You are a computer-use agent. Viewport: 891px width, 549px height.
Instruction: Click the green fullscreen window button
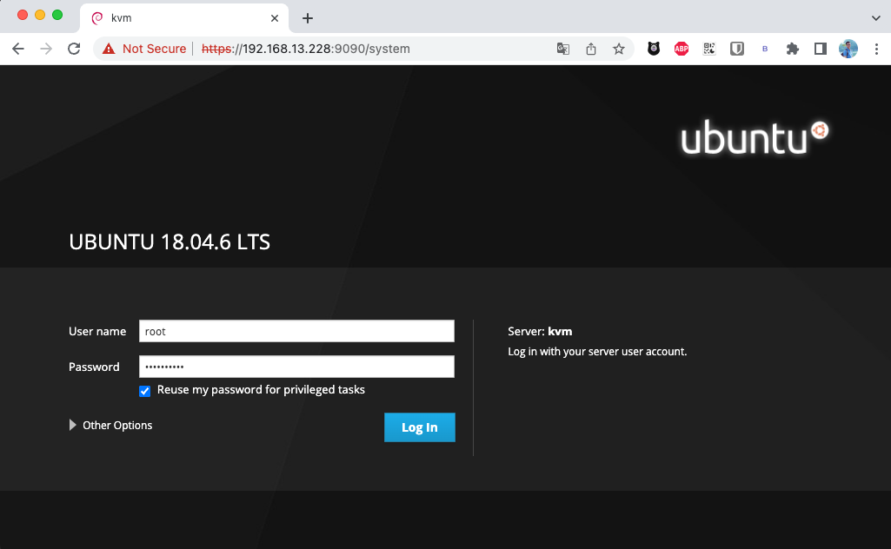tap(57, 16)
